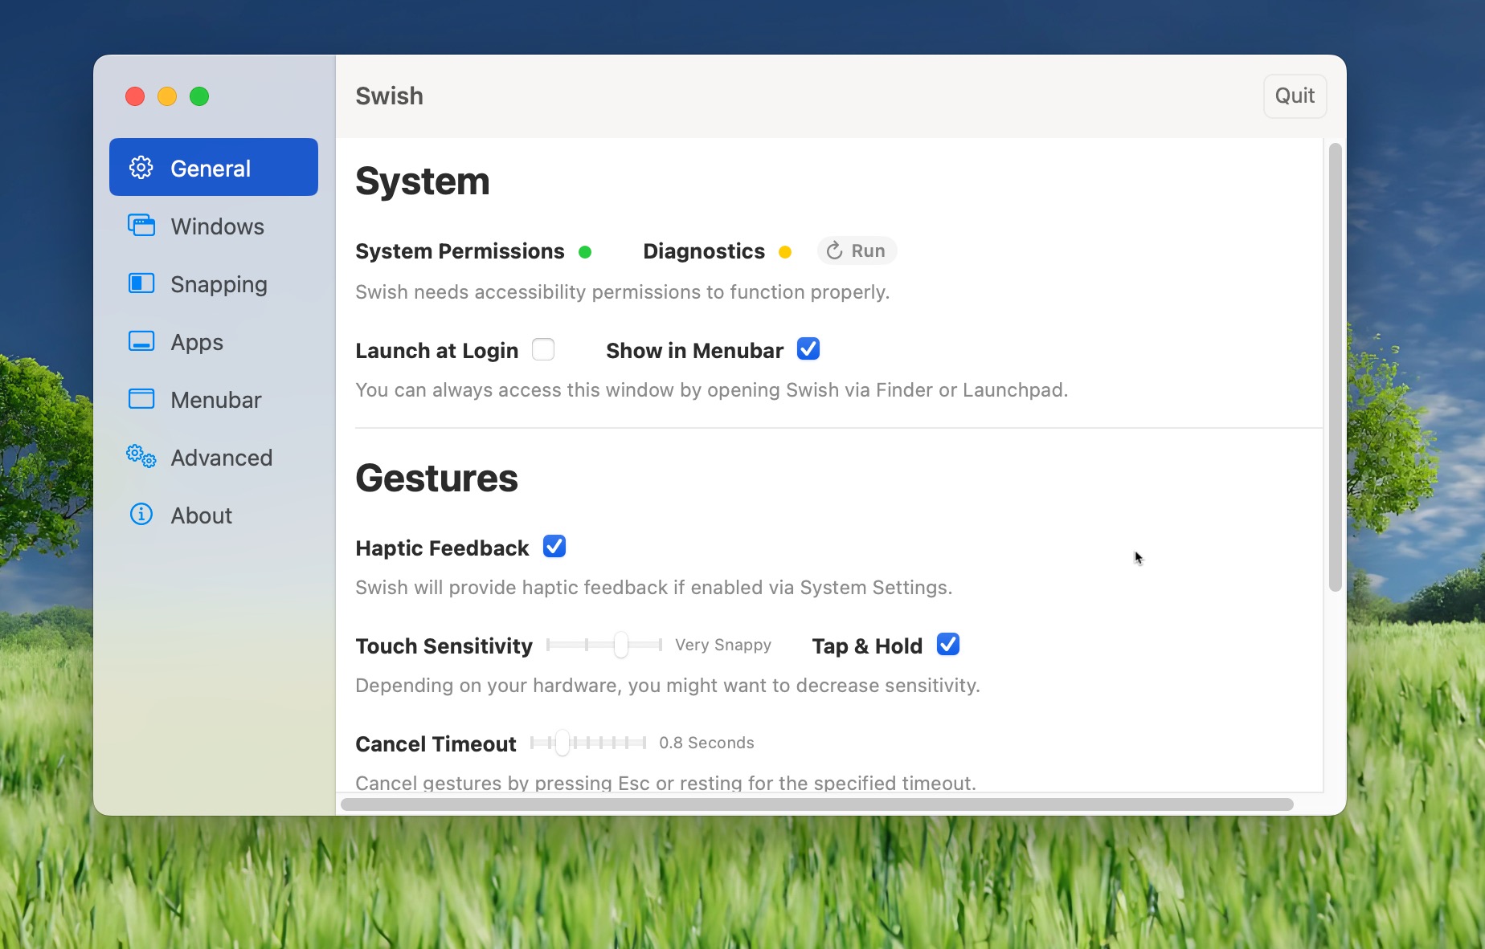Click the 'Swish' window title
This screenshot has width=1485, height=949.
389,96
